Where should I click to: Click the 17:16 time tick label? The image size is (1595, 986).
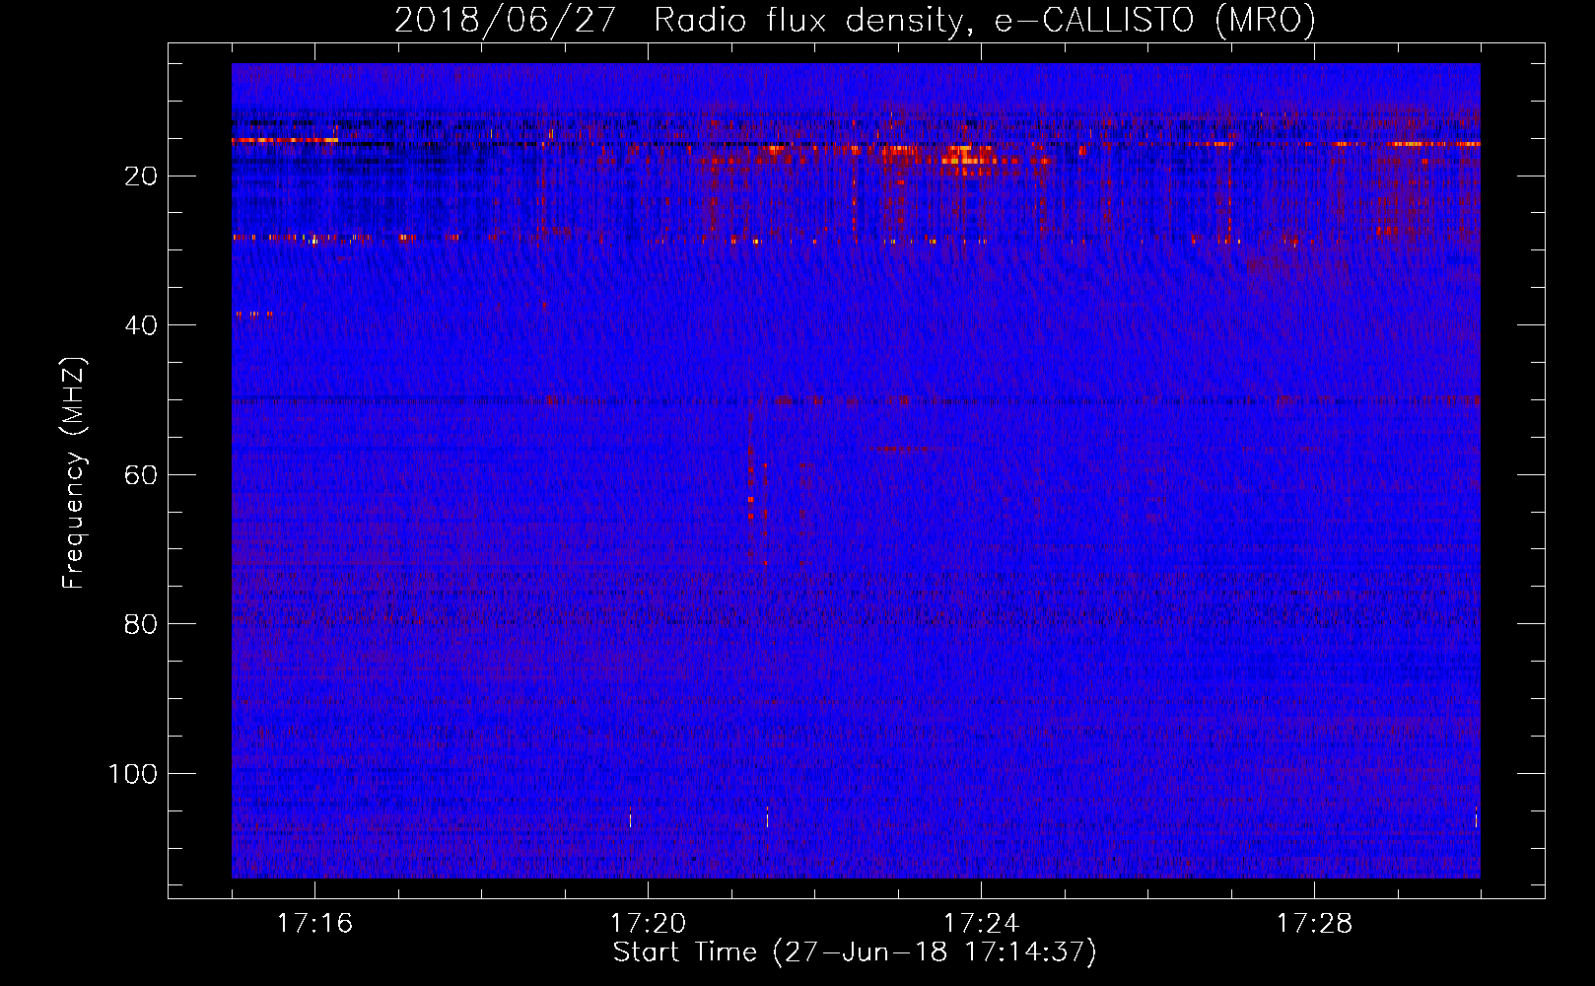314,924
